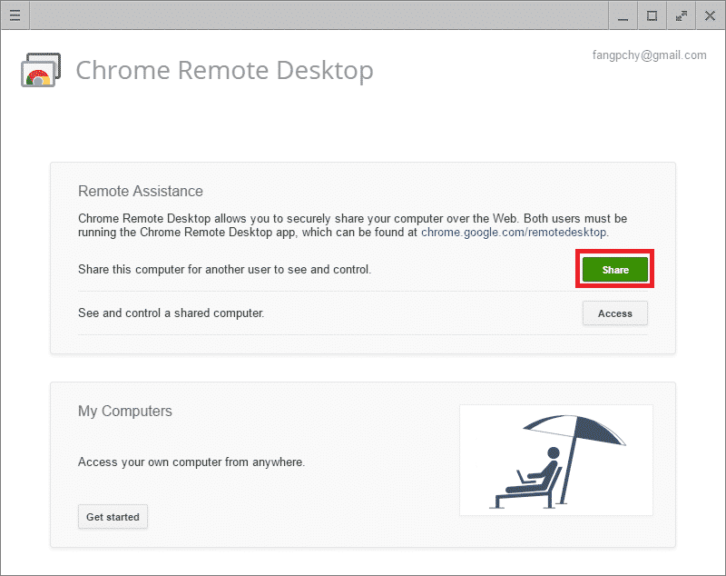Click 'Share this computer for another user' text

pos(224,269)
